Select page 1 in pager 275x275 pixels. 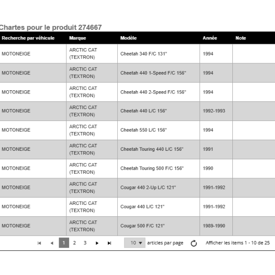(x=64, y=243)
